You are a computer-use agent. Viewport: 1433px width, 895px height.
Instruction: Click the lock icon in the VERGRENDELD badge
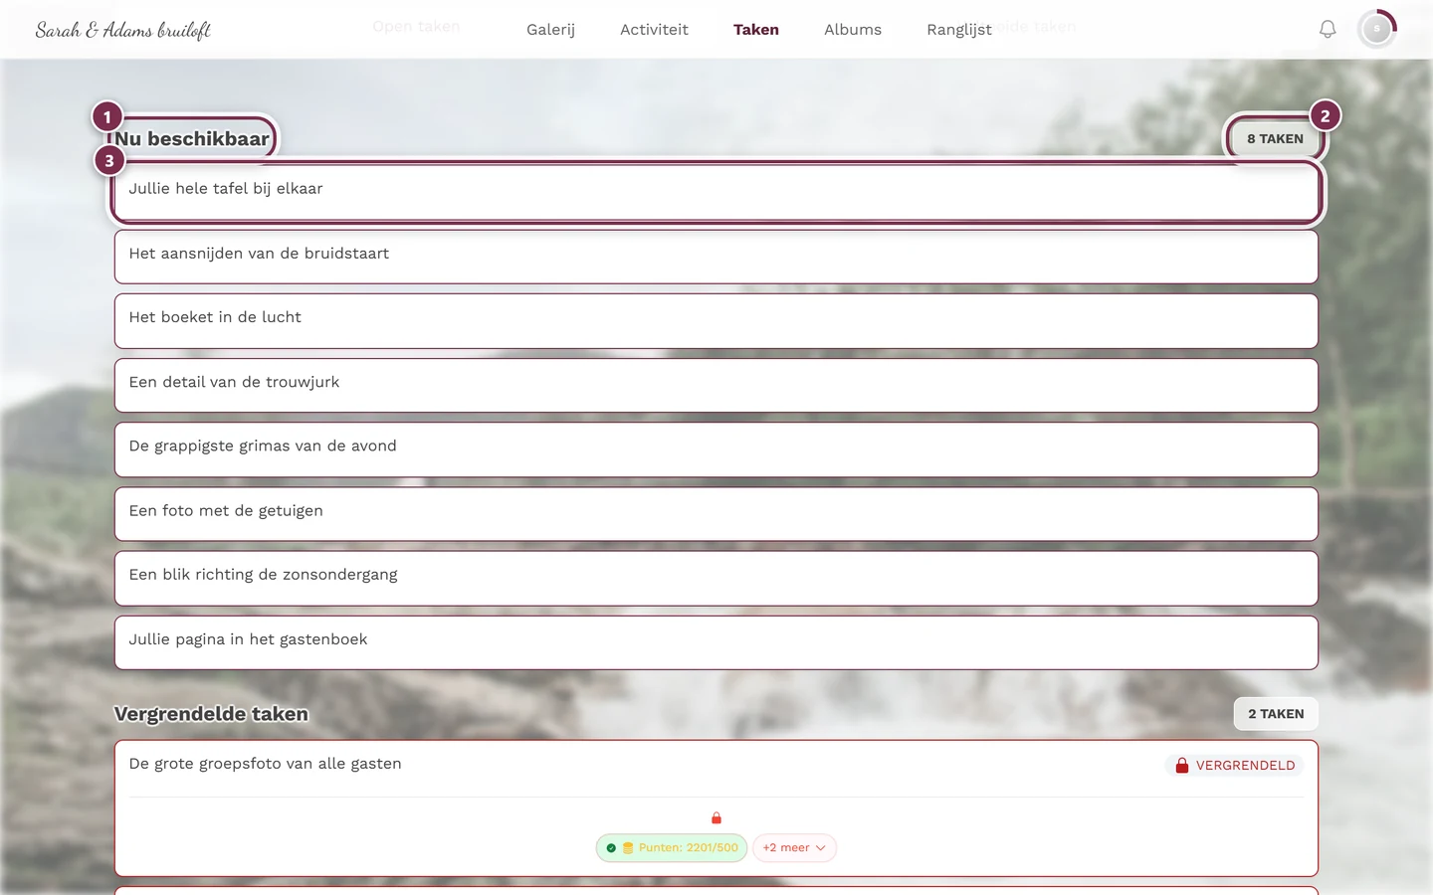(x=1182, y=766)
